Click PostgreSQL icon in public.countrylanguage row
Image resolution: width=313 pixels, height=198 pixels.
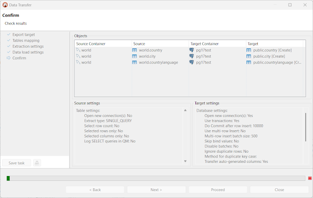[x=192, y=62]
